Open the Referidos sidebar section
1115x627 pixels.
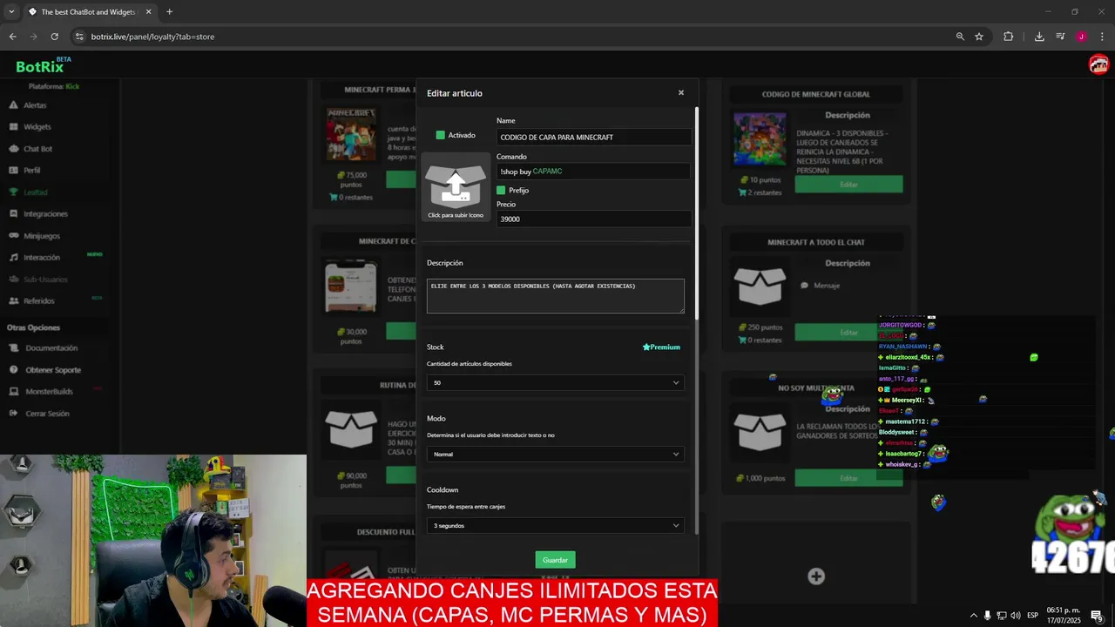tap(38, 301)
